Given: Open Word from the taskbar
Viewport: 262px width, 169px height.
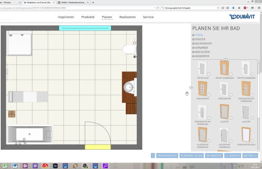Looking at the screenshot, I should [x=15, y=166].
